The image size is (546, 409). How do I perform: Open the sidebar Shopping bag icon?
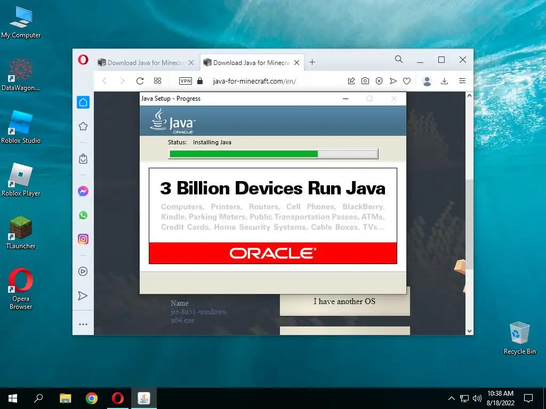[x=83, y=159]
